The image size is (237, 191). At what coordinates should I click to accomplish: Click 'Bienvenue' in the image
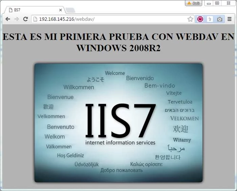(x=61, y=97)
